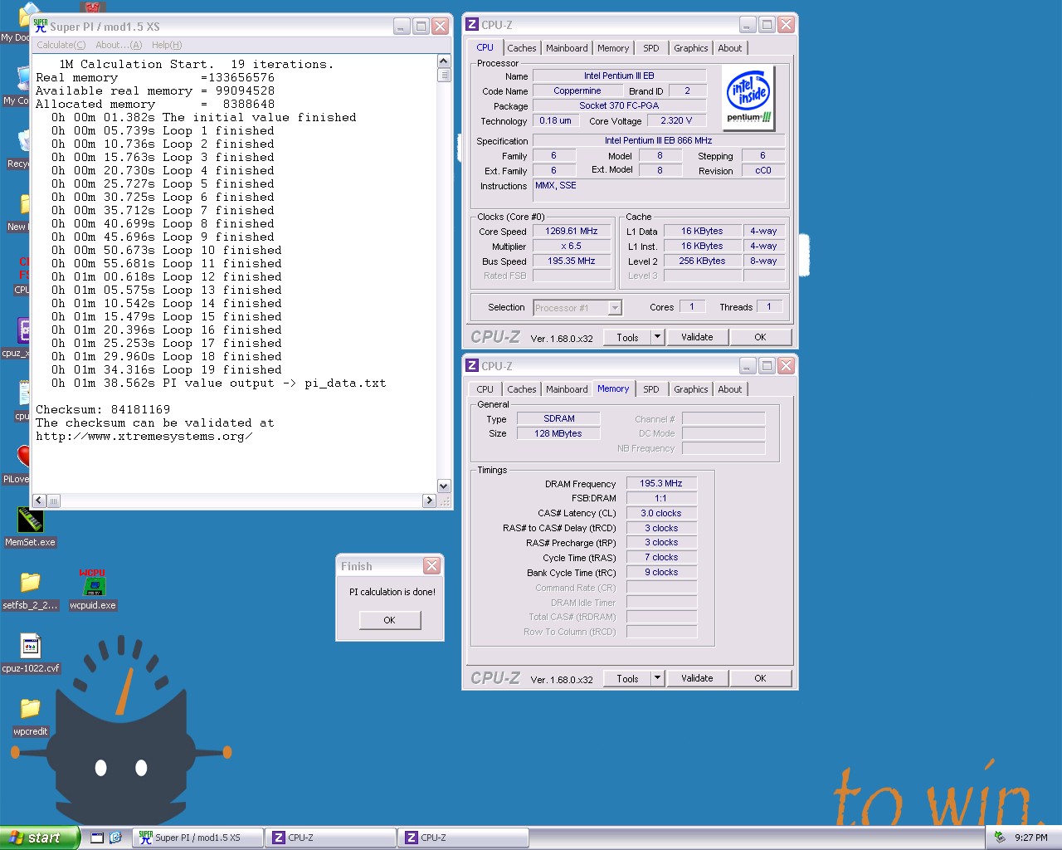Click OK in the Finish dialog

click(x=390, y=620)
